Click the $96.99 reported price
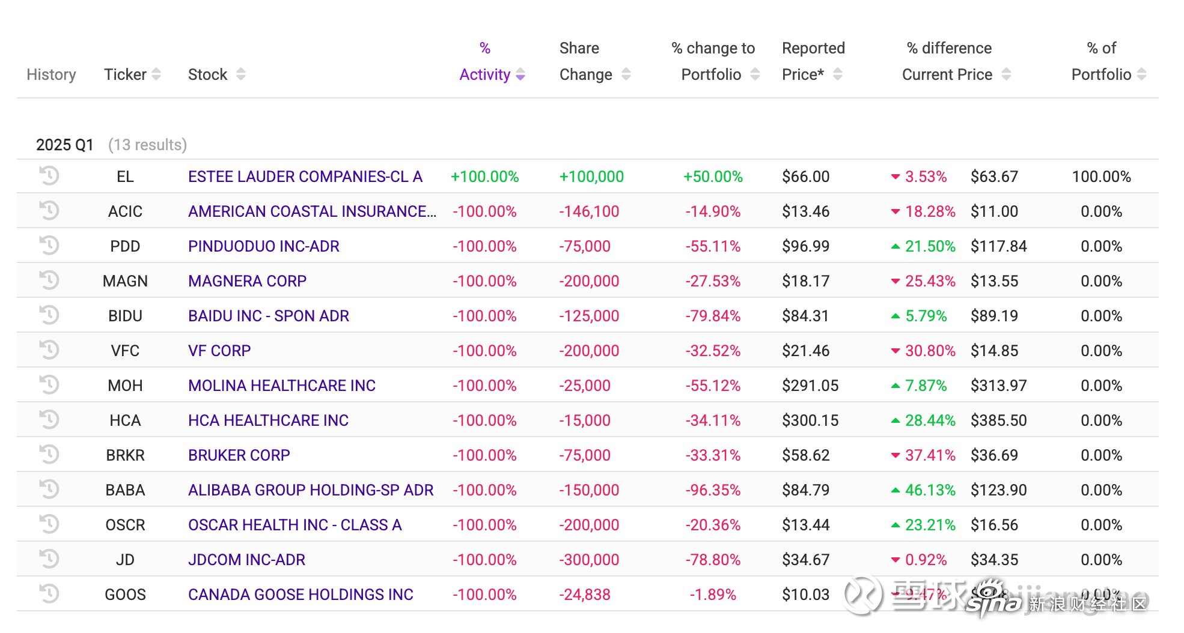1184x633 pixels. point(805,246)
